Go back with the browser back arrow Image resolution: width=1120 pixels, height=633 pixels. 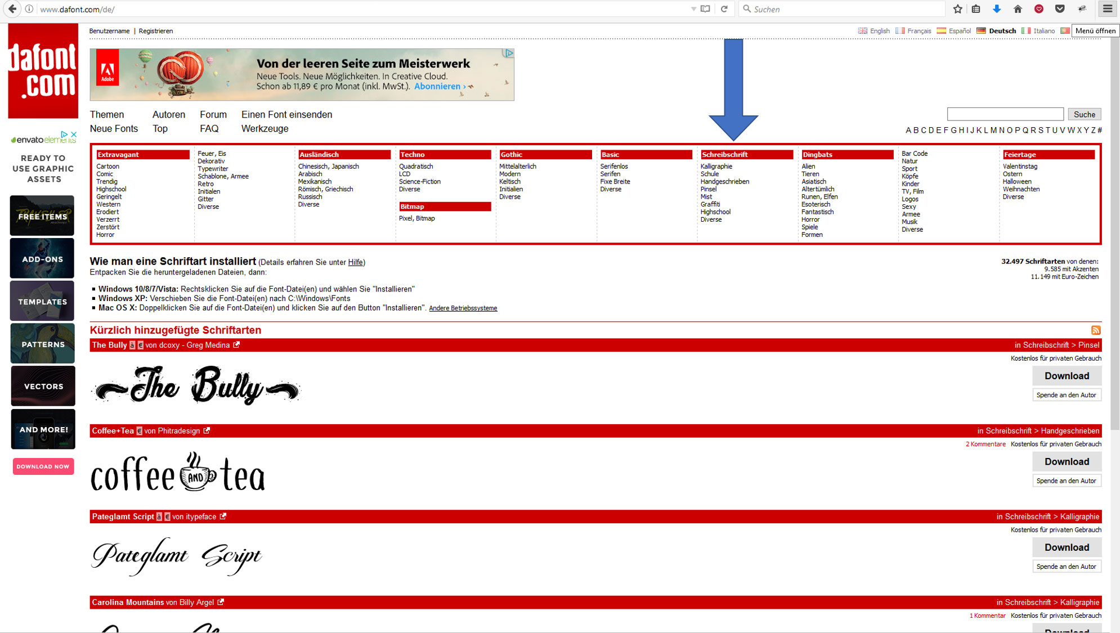(12, 9)
